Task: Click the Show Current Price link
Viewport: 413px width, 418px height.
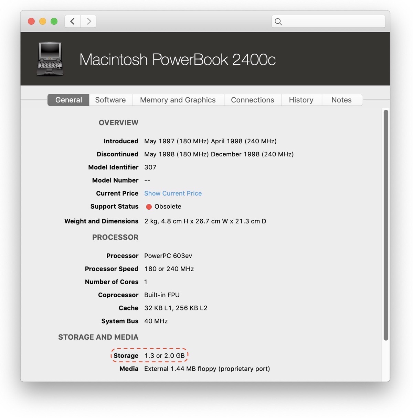Action: point(173,193)
